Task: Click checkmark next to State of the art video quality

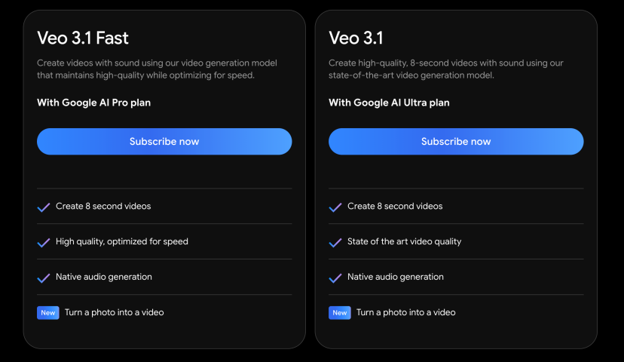Action: click(x=335, y=242)
